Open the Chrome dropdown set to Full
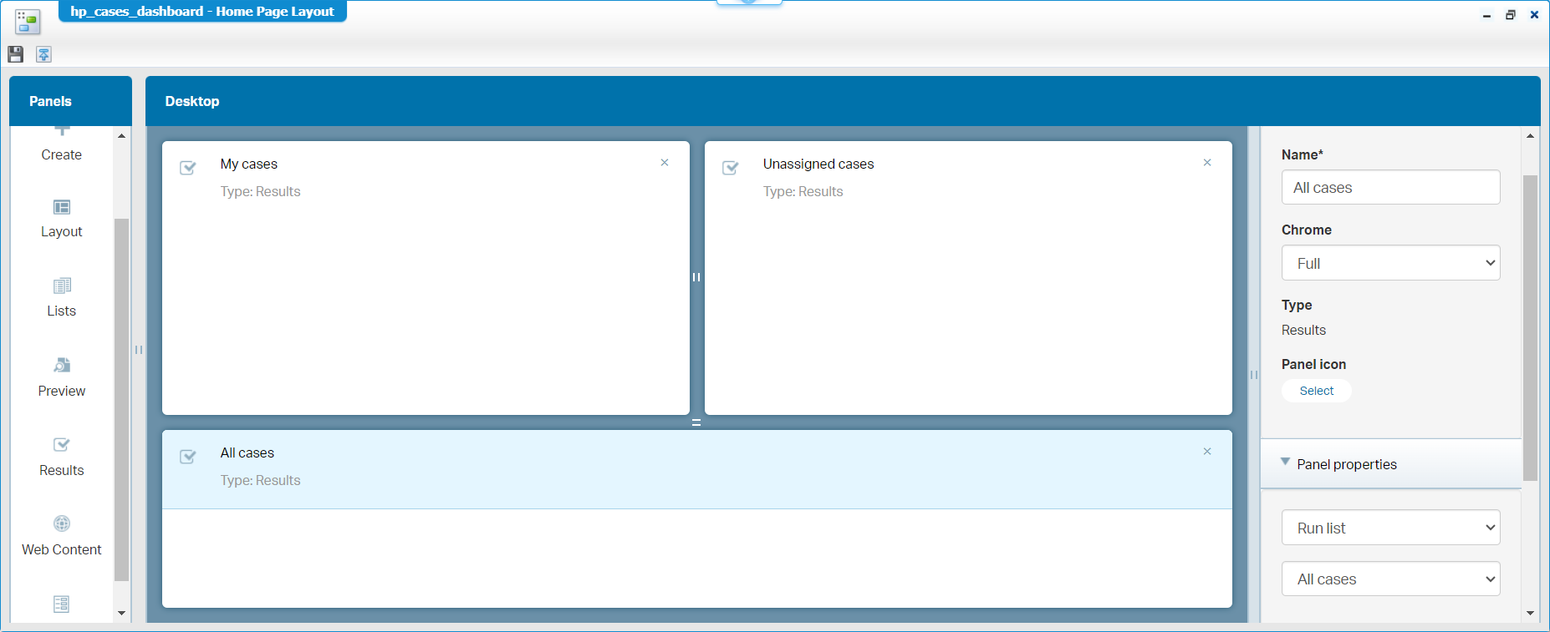The width and height of the screenshot is (1550, 632). point(1390,263)
